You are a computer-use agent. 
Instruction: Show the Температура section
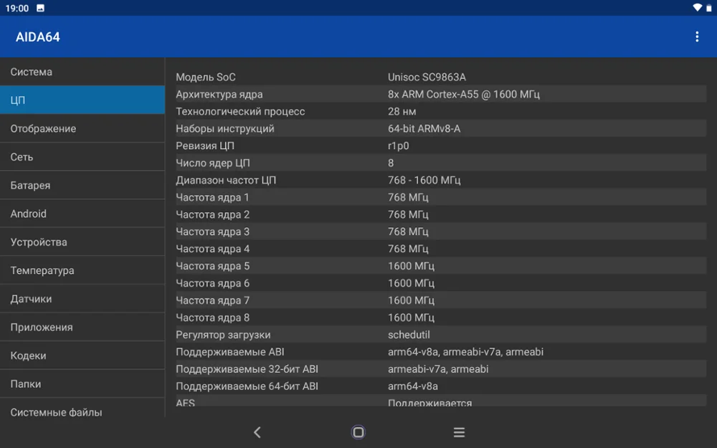[82, 270]
